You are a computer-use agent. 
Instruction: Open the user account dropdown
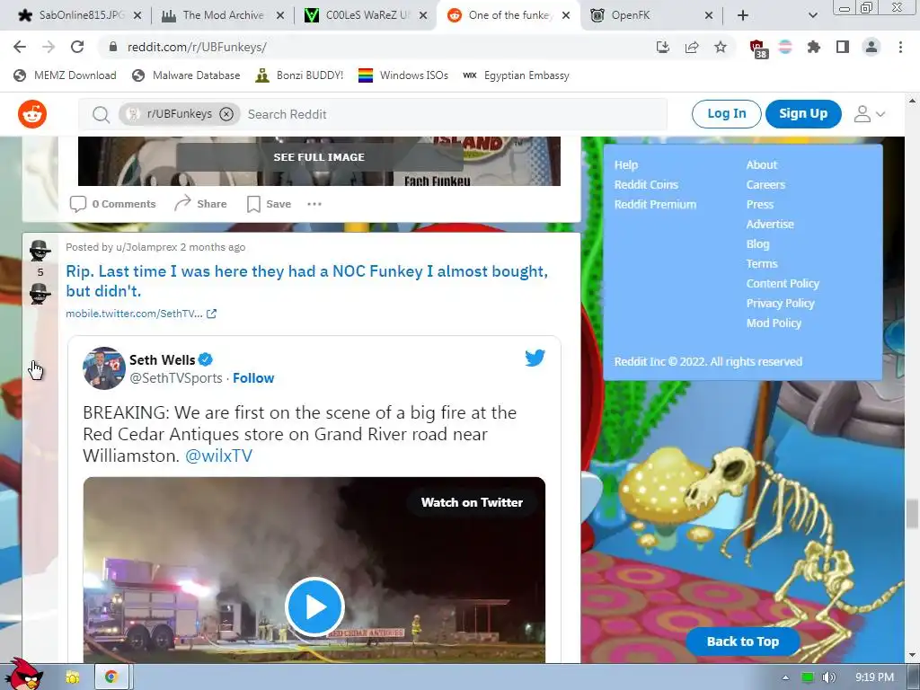869,114
